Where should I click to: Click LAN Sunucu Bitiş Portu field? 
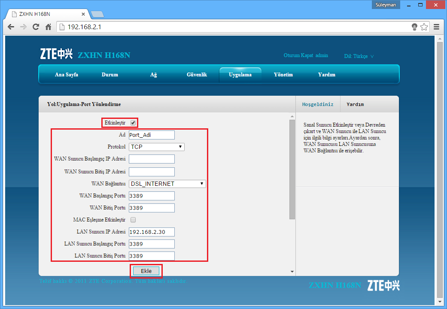pos(152,256)
